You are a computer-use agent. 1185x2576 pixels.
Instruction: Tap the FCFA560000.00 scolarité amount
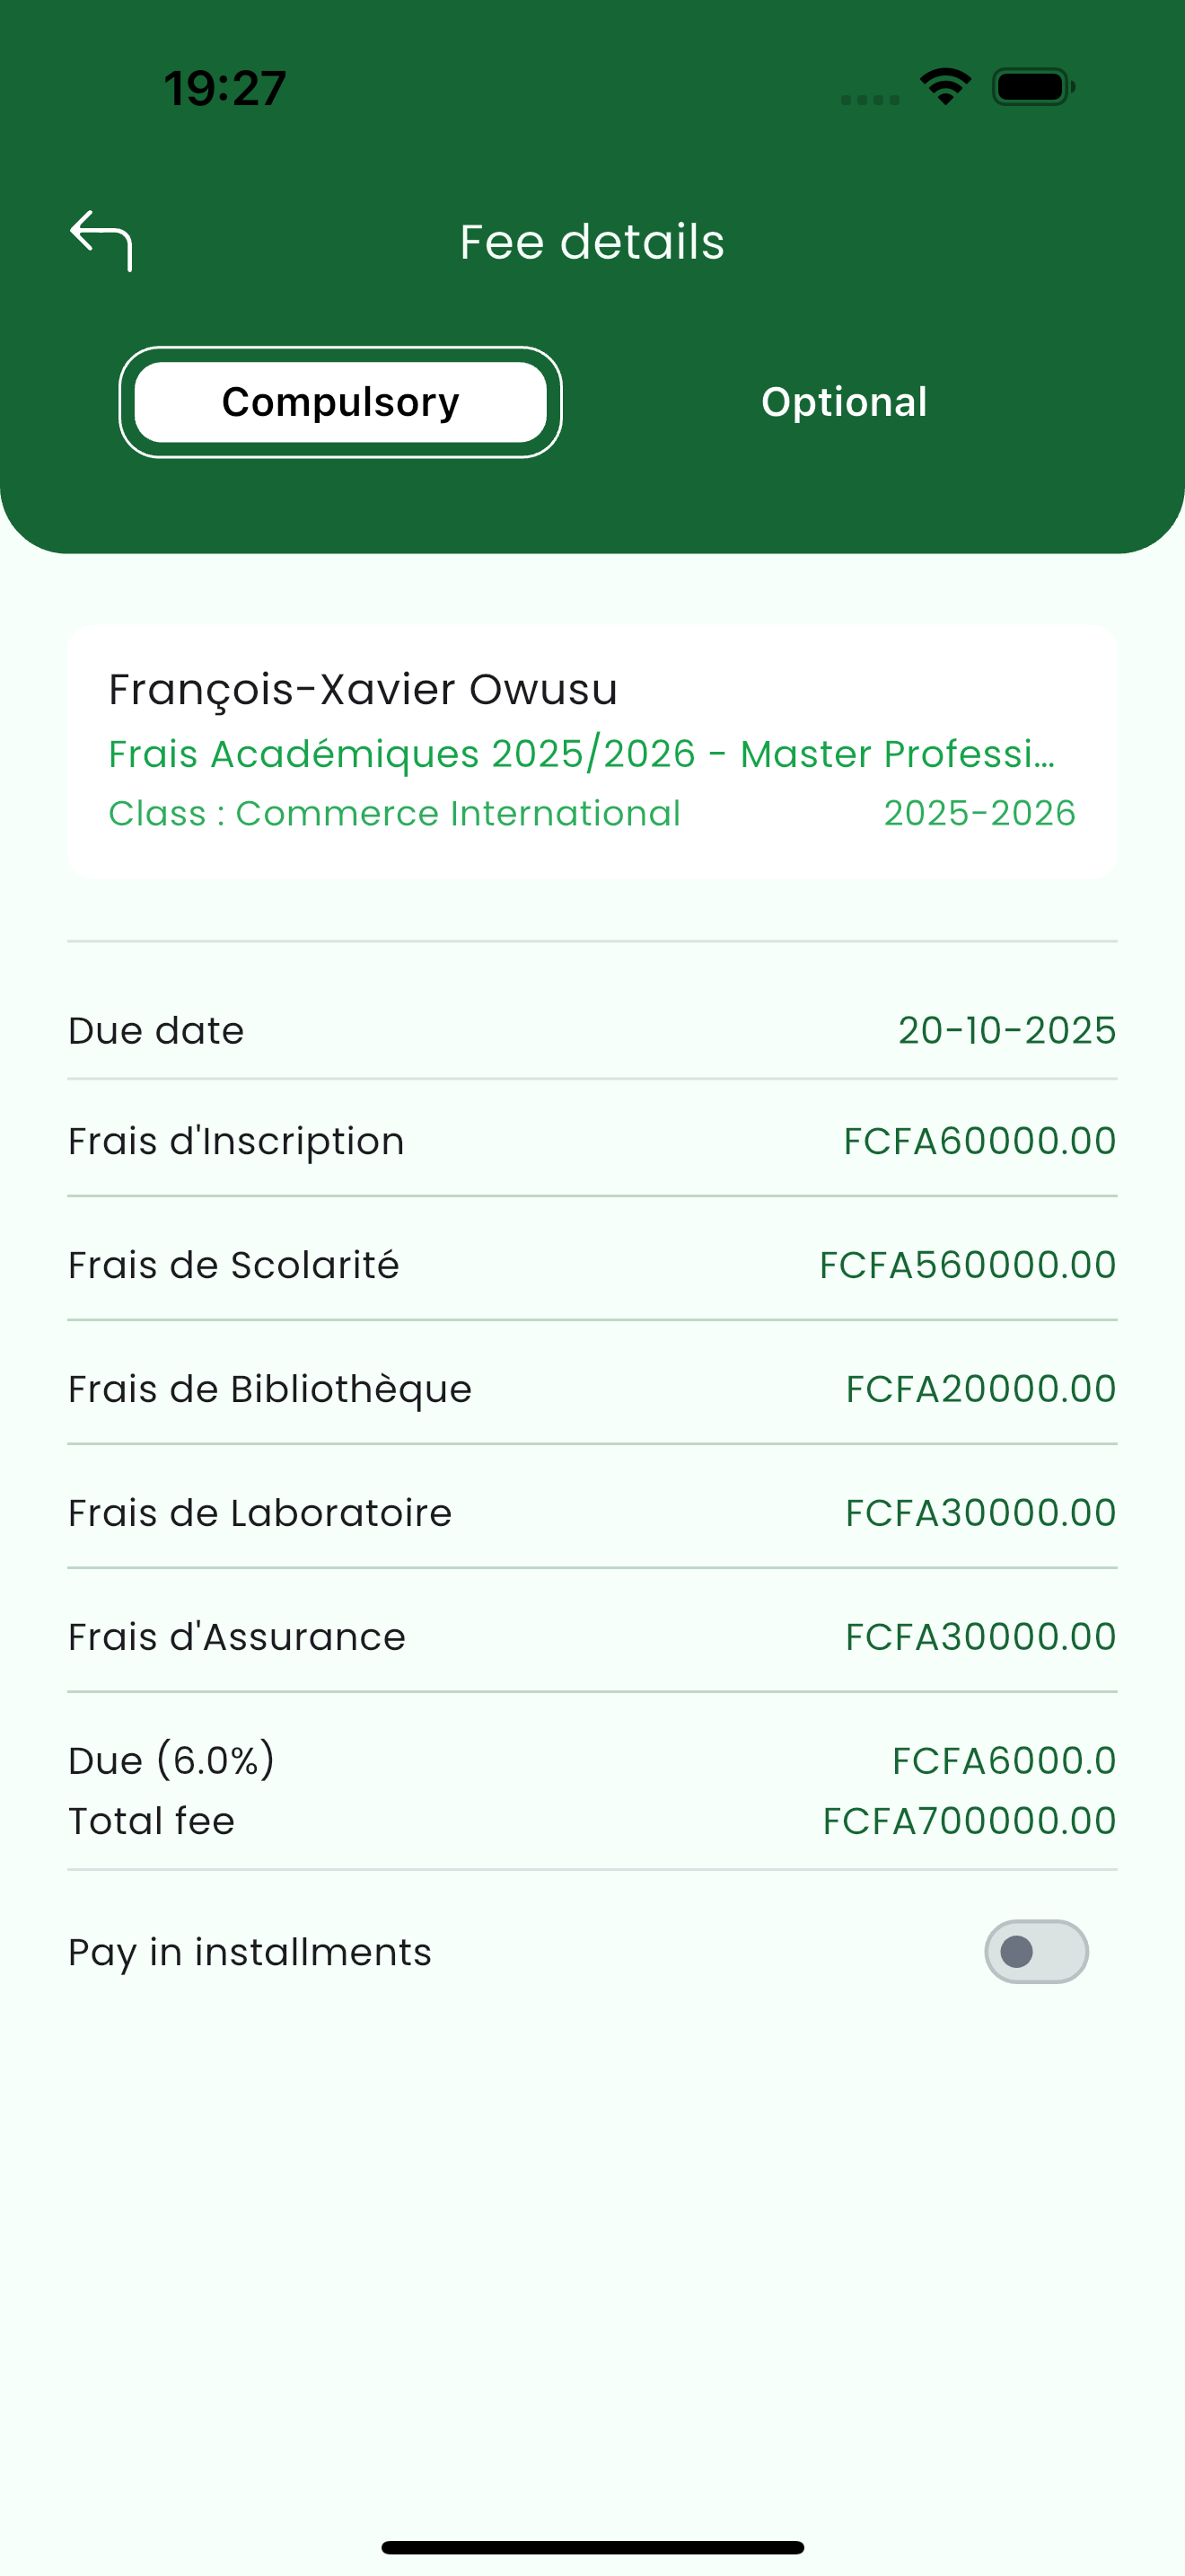coord(967,1265)
